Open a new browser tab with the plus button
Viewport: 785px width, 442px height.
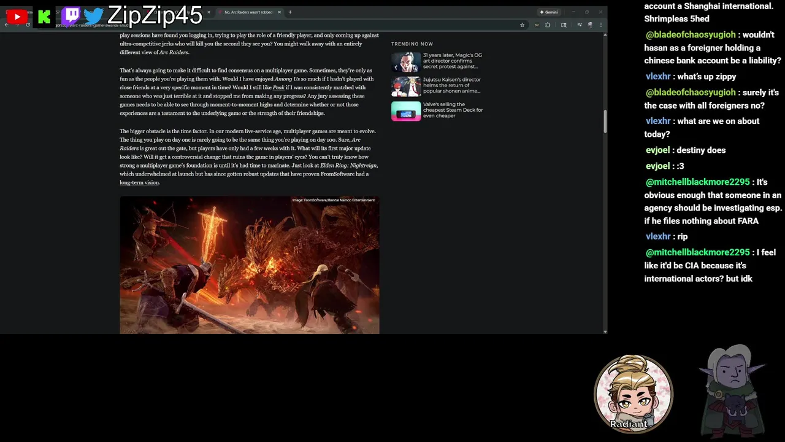pyautogui.click(x=290, y=12)
